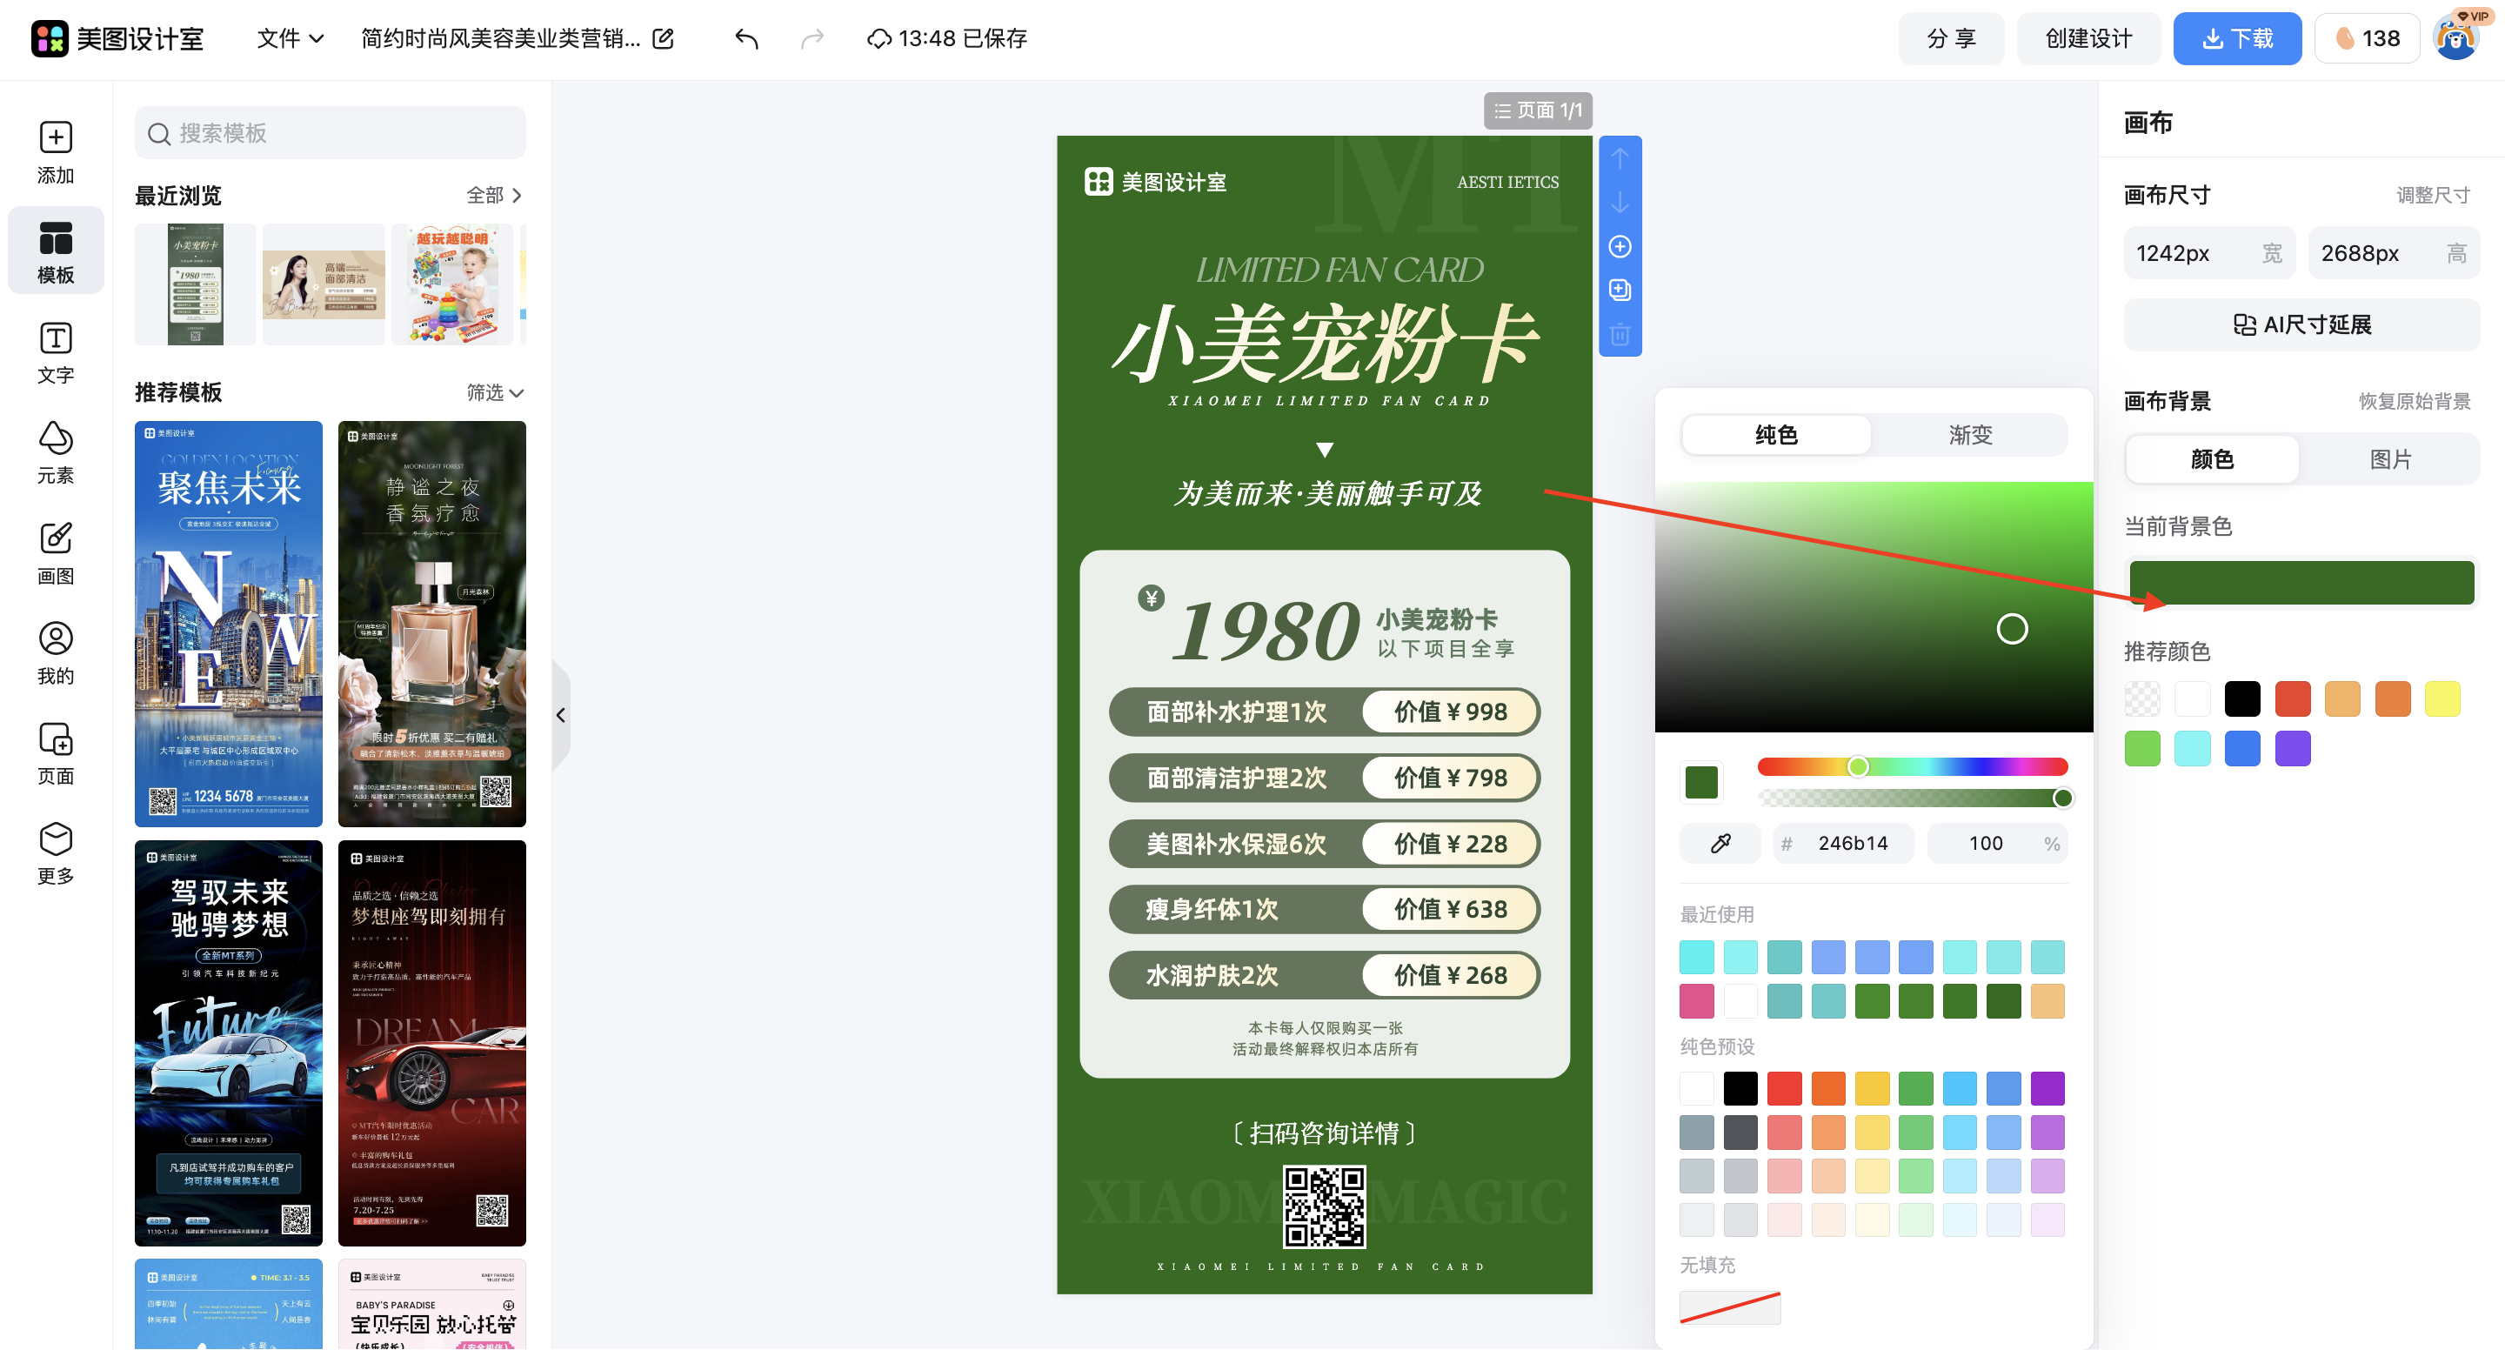View 全部 recently browsed templates

tap(492, 196)
